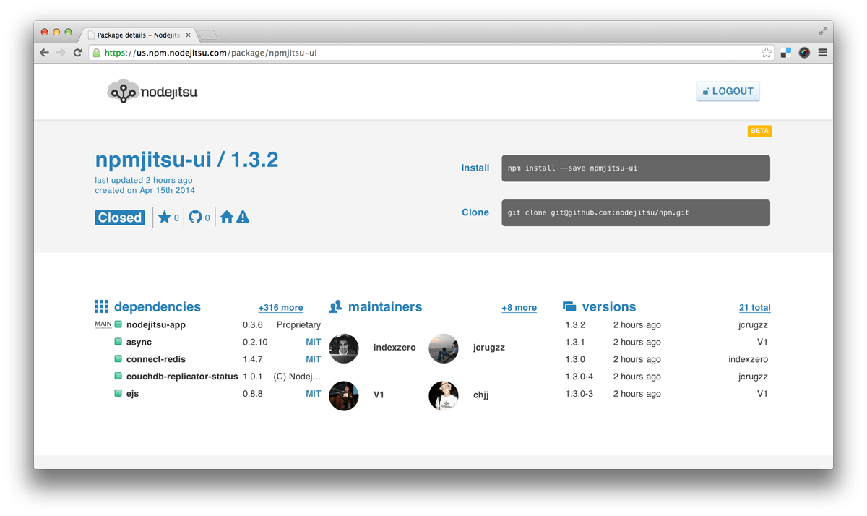Focus the URL address bar
The height and width of the screenshot is (516, 867).
(432, 53)
